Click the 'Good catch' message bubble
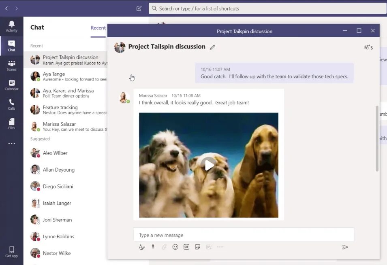387x265 pixels. (x=274, y=73)
